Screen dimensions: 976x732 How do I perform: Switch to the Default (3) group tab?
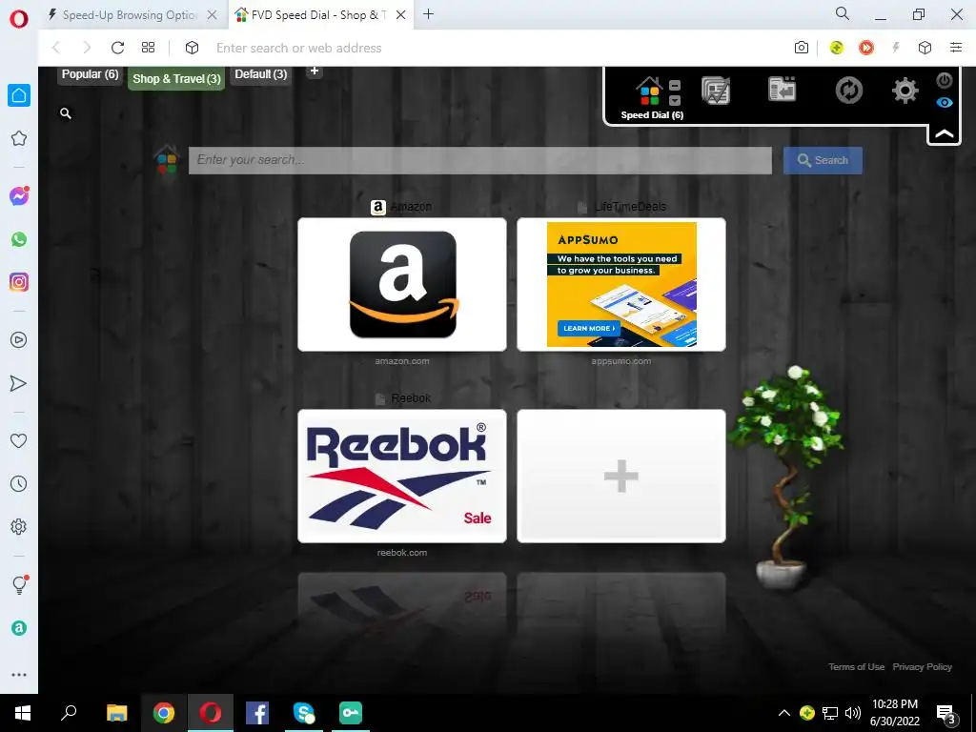(x=261, y=74)
